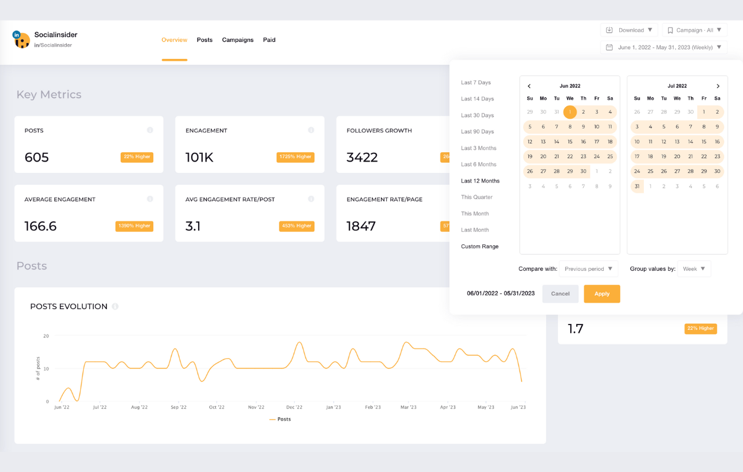Image resolution: width=743 pixels, height=472 pixels.
Task: Select June 20 in Jun 2022 calendar
Action: click(543, 157)
